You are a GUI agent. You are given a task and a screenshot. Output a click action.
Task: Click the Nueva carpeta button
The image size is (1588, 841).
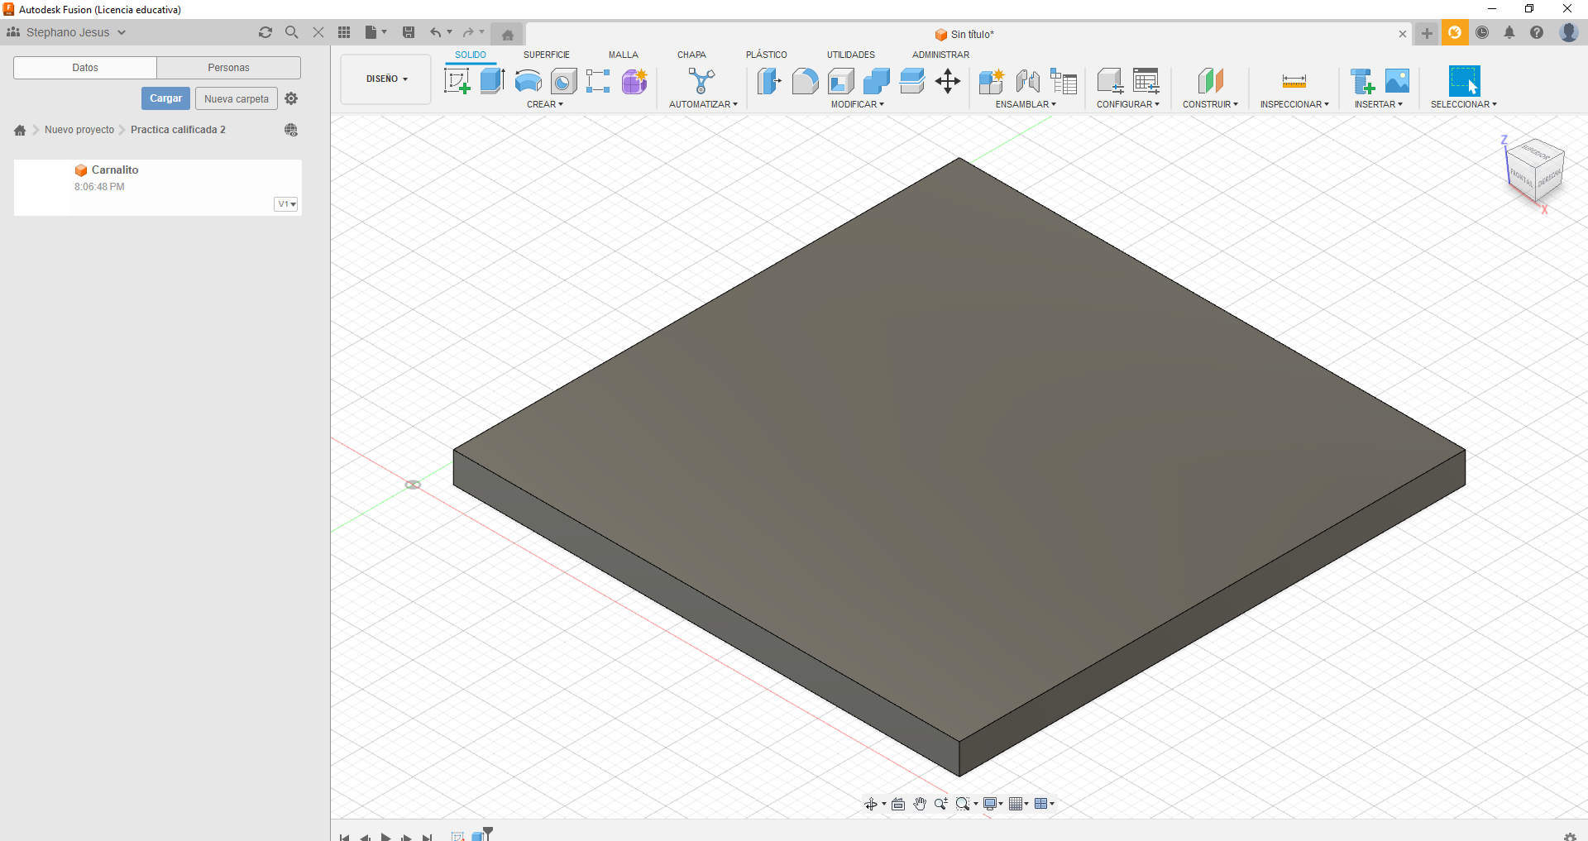tap(237, 98)
